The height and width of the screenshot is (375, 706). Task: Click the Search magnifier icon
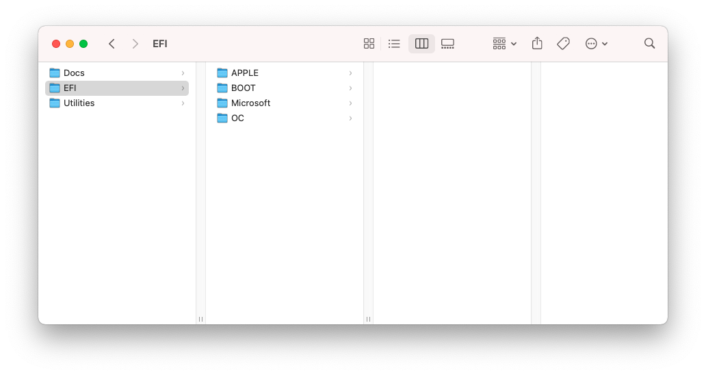(x=649, y=44)
